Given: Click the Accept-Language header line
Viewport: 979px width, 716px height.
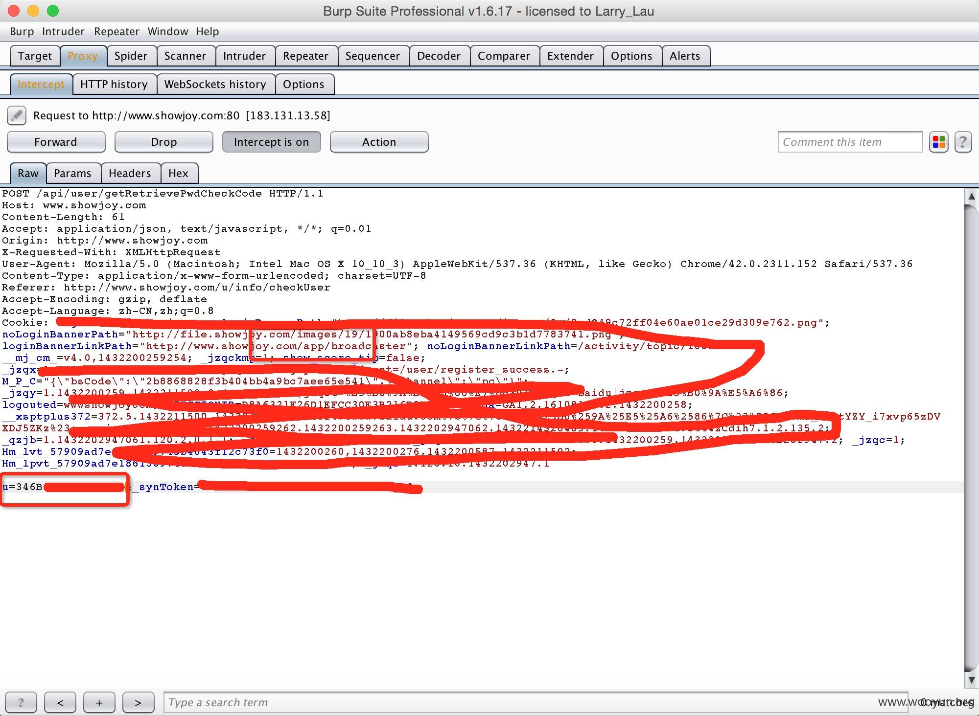Looking at the screenshot, I should [x=108, y=311].
